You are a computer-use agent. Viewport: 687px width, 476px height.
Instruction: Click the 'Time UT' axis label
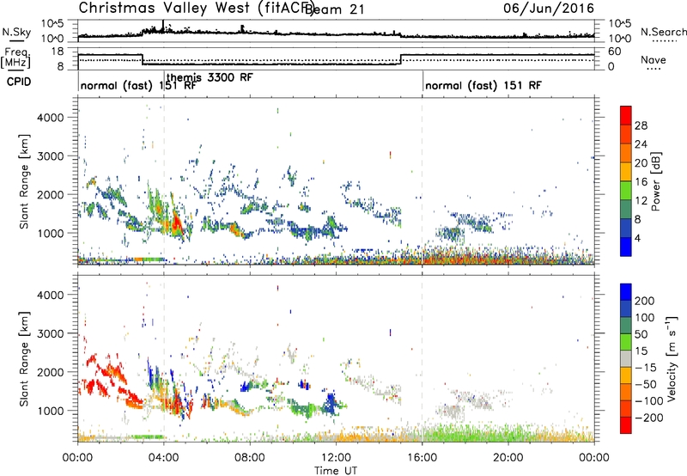336,471
